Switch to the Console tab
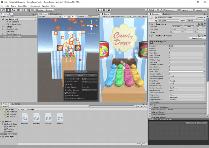 [17, 104]
